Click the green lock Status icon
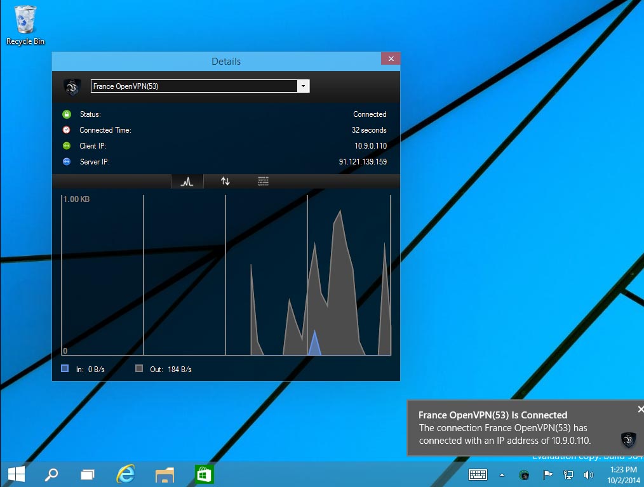 click(x=67, y=114)
